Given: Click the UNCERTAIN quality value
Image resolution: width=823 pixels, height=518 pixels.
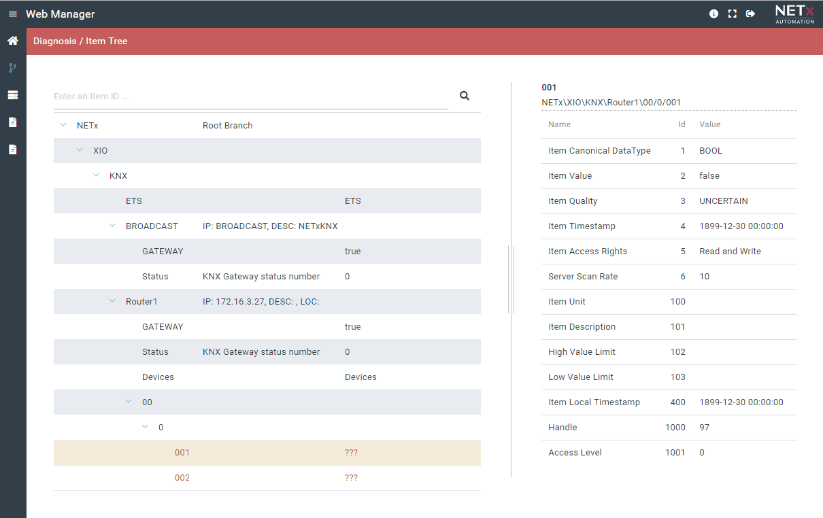Looking at the screenshot, I should 724,201.
